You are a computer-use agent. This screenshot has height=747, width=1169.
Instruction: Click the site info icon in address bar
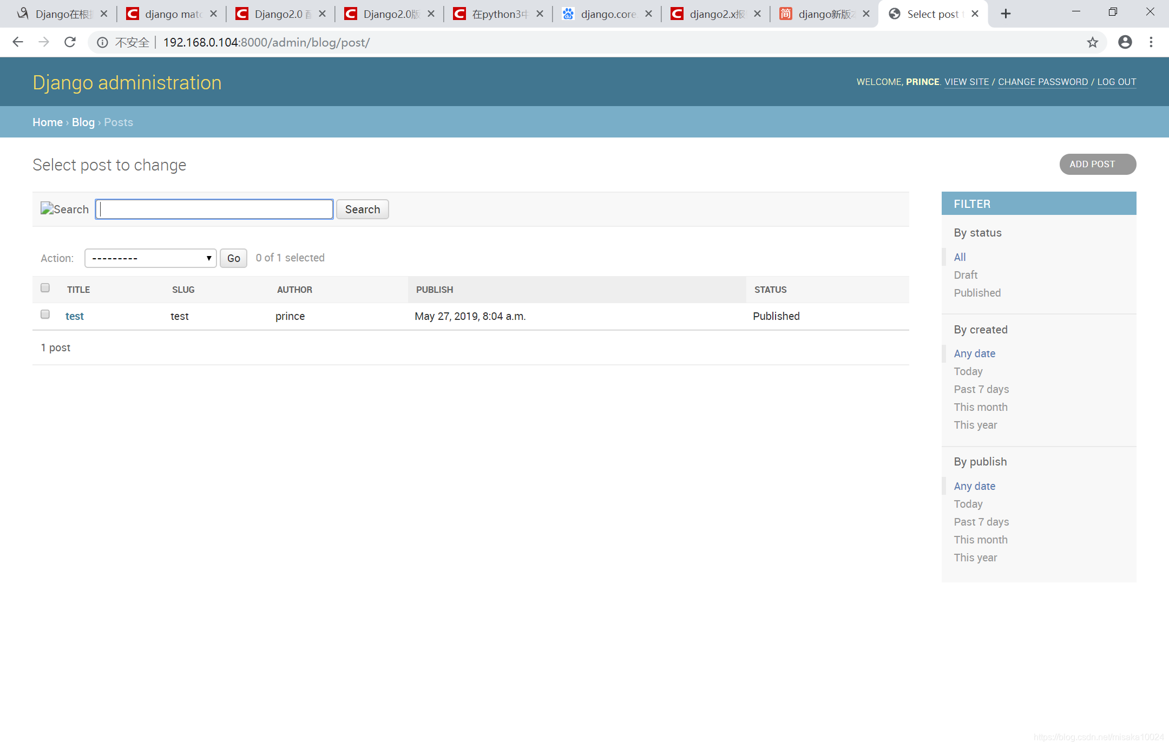point(102,42)
